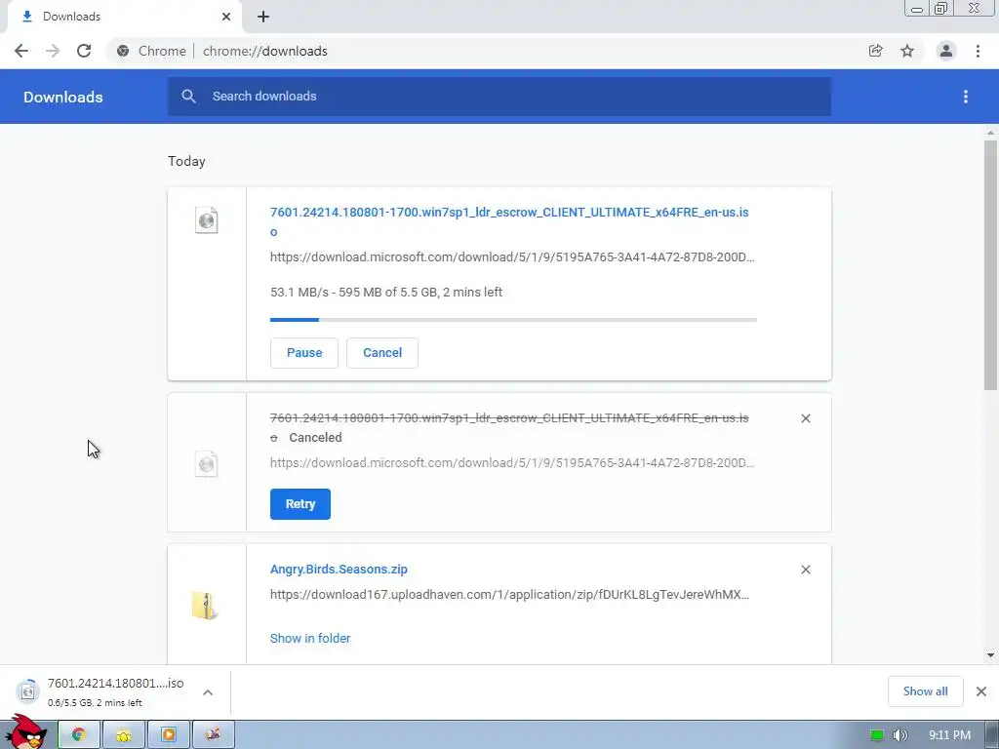Click the 9:11 PM clock

point(949,735)
